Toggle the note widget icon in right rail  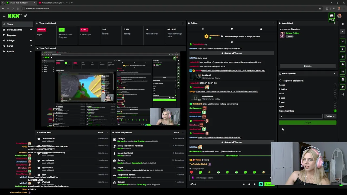point(343,57)
